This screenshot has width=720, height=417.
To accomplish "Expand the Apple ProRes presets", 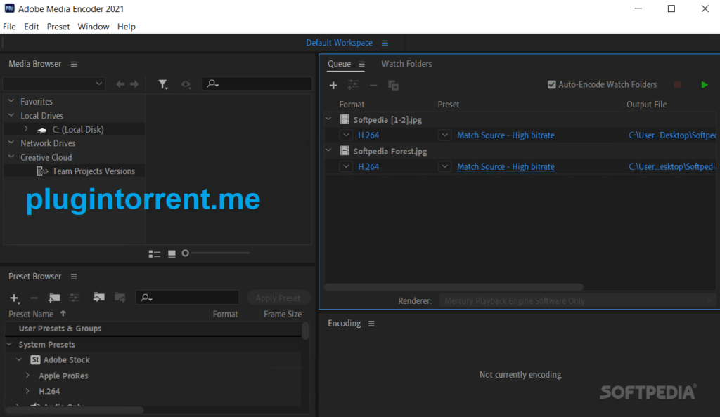I will pyautogui.click(x=27, y=376).
